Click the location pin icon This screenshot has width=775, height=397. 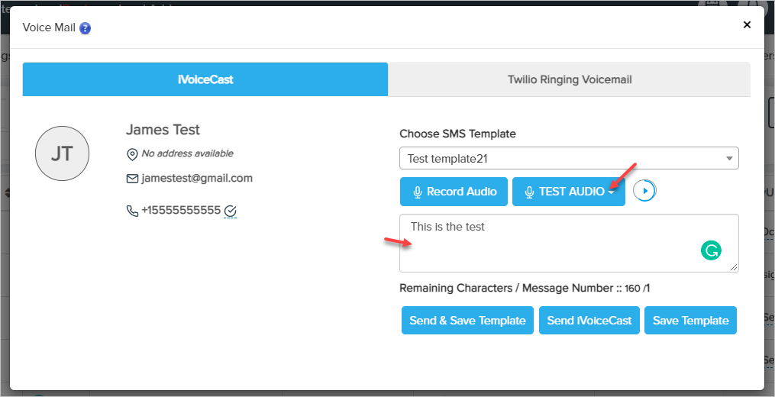[x=132, y=154]
